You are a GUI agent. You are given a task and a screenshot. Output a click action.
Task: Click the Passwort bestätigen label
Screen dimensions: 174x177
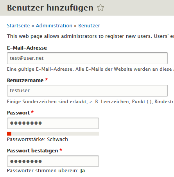[32, 151]
